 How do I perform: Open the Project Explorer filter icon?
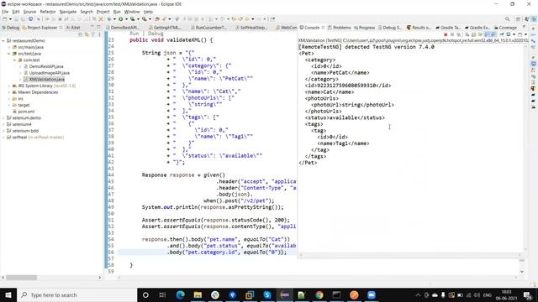coord(93,34)
